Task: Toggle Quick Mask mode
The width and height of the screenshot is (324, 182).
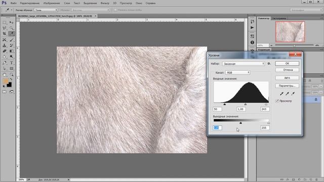Action: 5,92
